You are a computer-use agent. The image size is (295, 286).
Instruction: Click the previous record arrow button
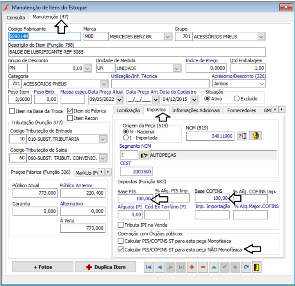160,267
